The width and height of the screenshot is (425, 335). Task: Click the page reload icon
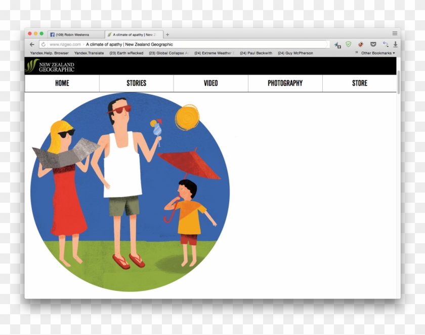click(44, 45)
